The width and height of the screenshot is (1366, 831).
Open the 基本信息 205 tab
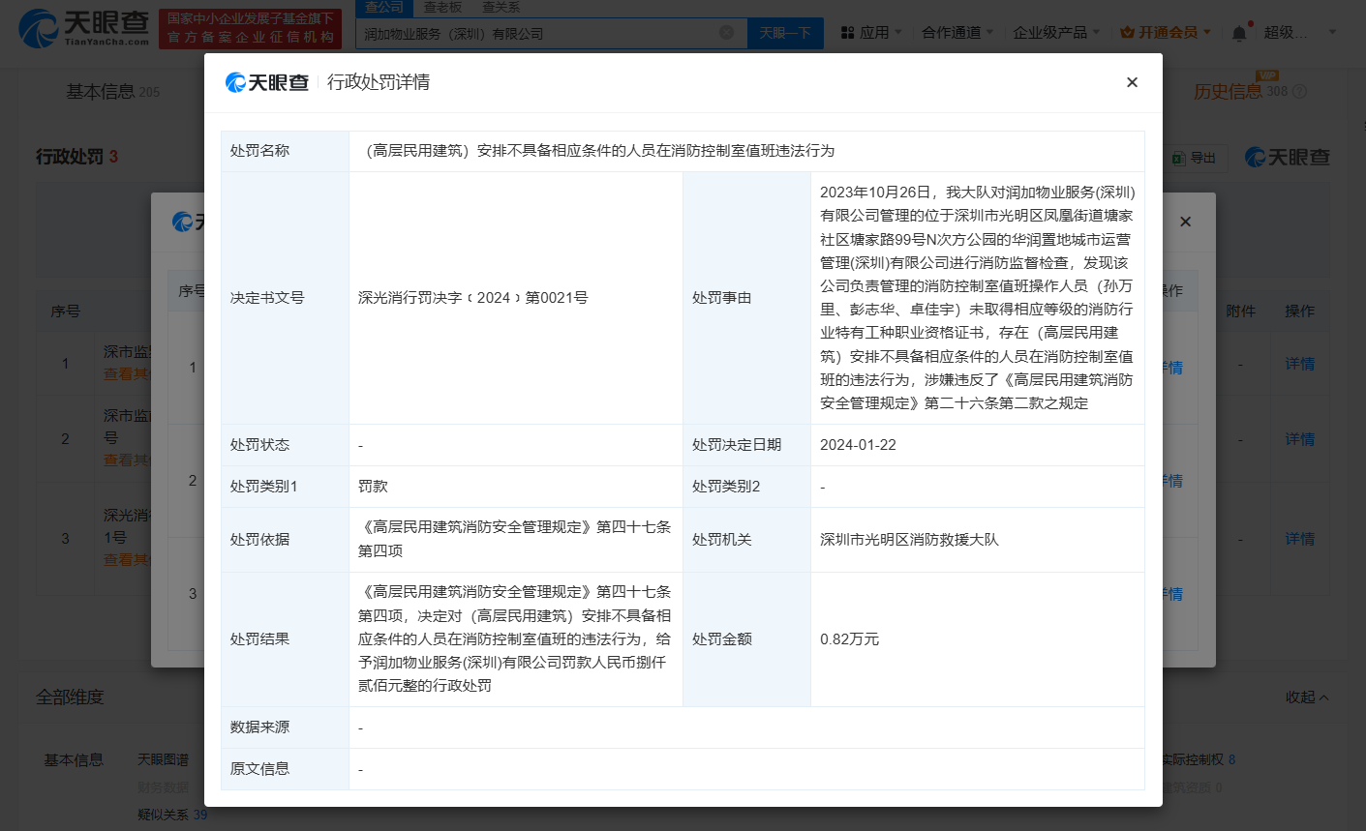coord(112,92)
